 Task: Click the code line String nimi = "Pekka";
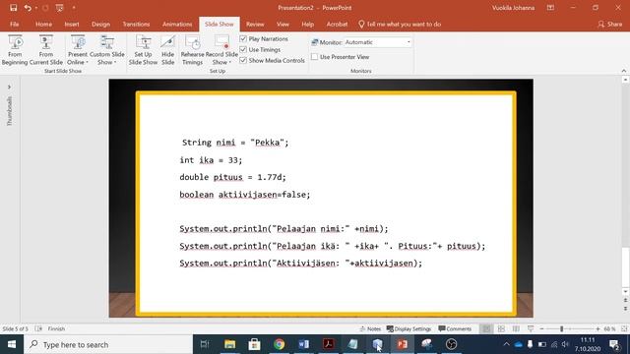pyautogui.click(x=235, y=143)
